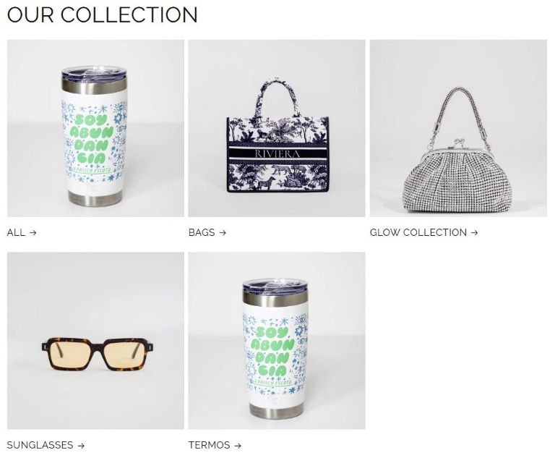Select the Soy Abundancia tumbler thumbnail above ALL
This screenshot has height=458, width=555.
(x=95, y=128)
